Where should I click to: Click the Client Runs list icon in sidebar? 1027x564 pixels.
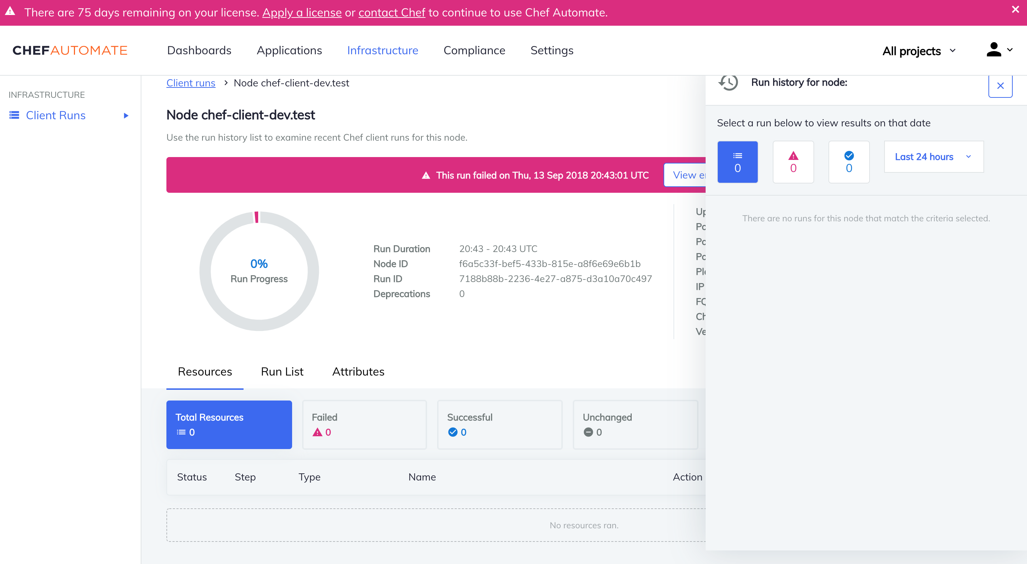pyautogui.click(x=13, y=115)
